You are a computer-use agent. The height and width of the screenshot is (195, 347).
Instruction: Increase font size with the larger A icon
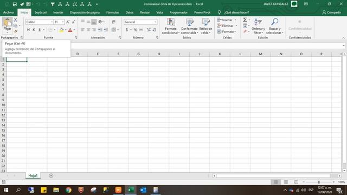click(68, 22)
